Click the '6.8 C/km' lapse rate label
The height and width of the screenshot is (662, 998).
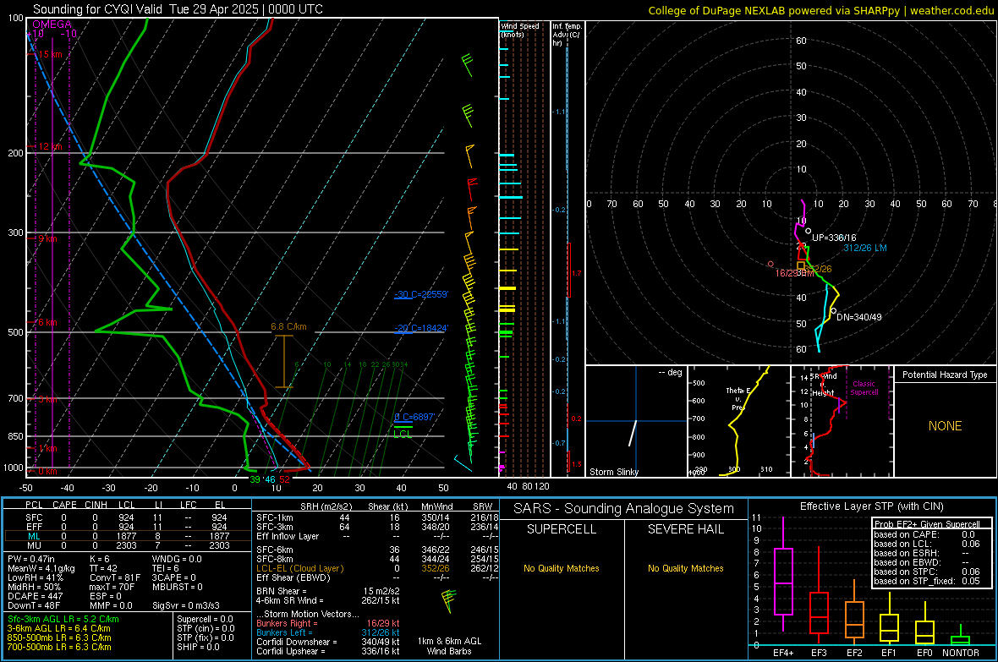[x=289, y=326]
